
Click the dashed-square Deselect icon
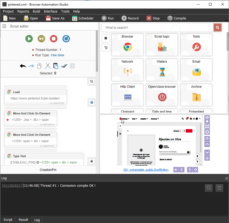pos(72,66)
